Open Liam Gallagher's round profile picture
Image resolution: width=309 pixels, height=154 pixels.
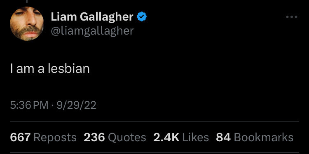[x=27, y=23]
